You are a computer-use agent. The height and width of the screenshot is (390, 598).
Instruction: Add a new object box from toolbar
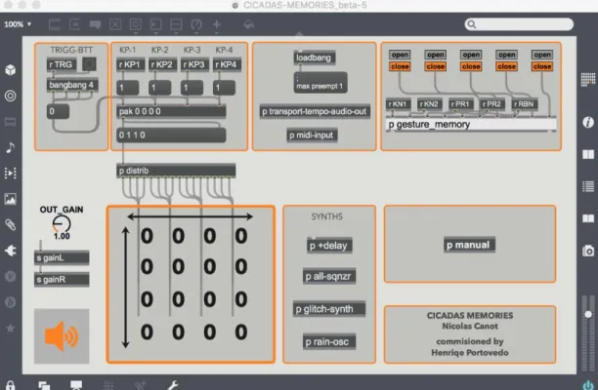point(55,24)
